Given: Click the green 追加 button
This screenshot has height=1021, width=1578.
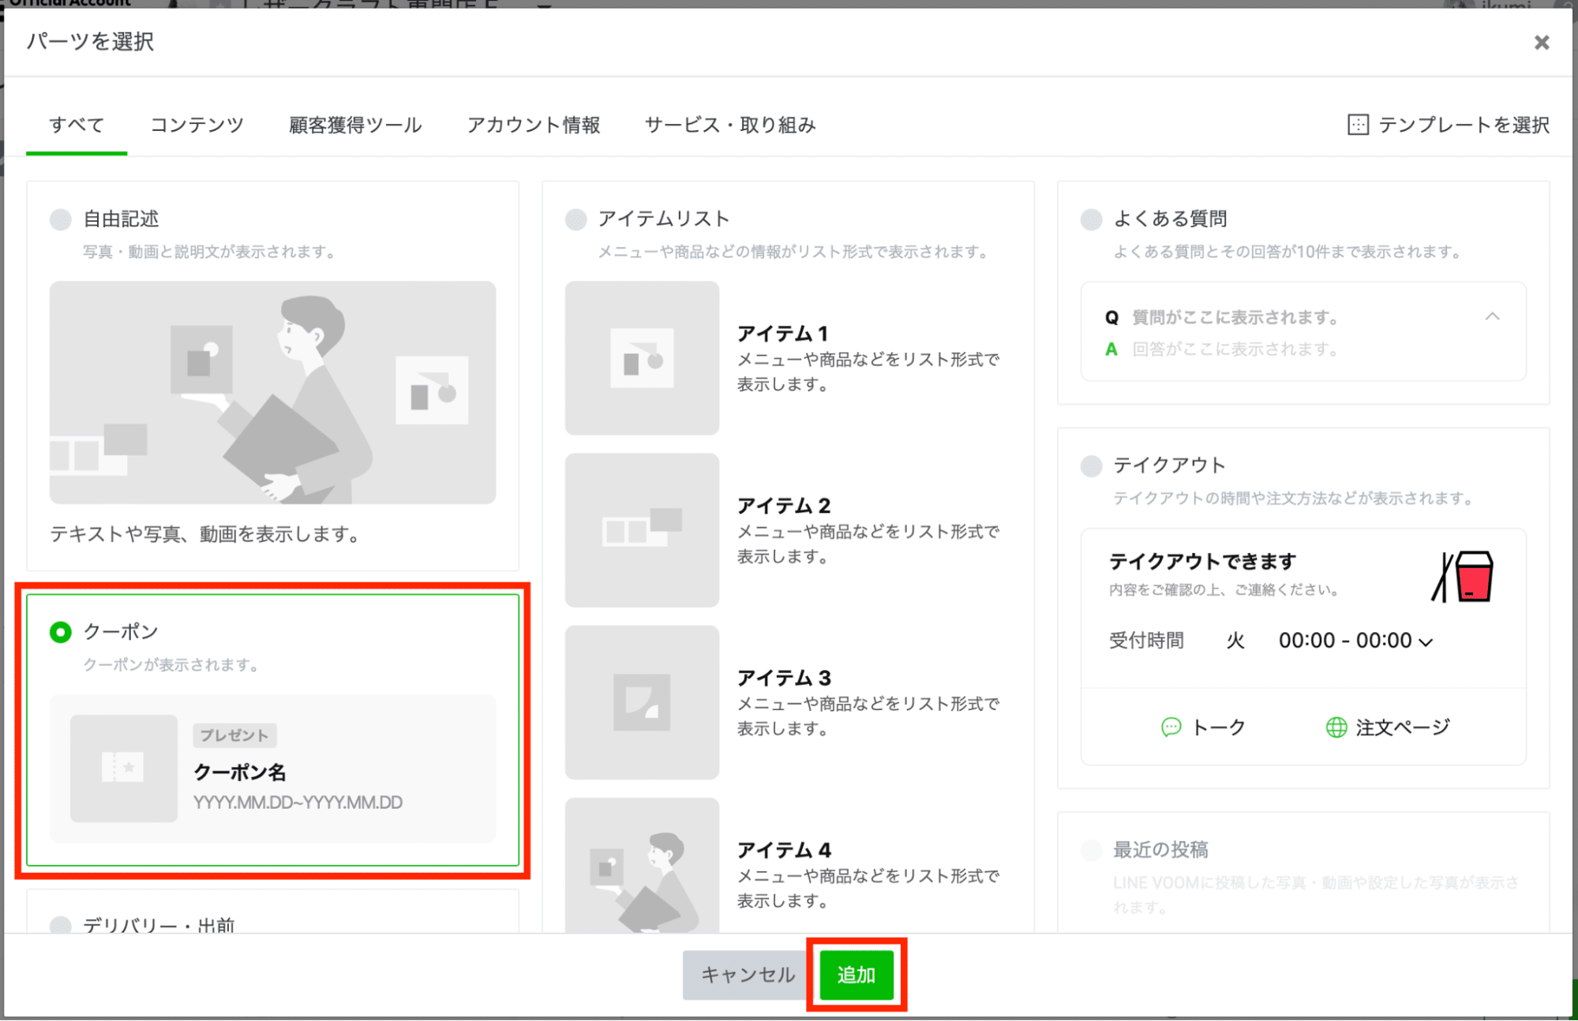Looking at the screenshot, I should [x=856, y=975].
